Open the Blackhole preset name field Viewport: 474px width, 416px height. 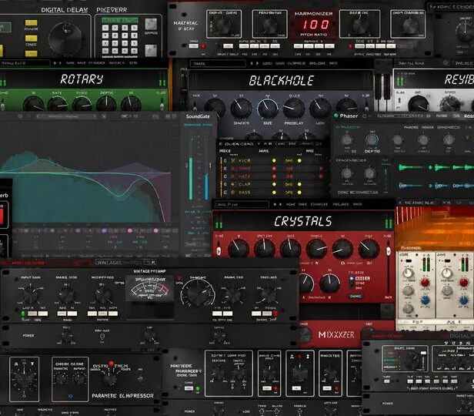coord(218,63)
